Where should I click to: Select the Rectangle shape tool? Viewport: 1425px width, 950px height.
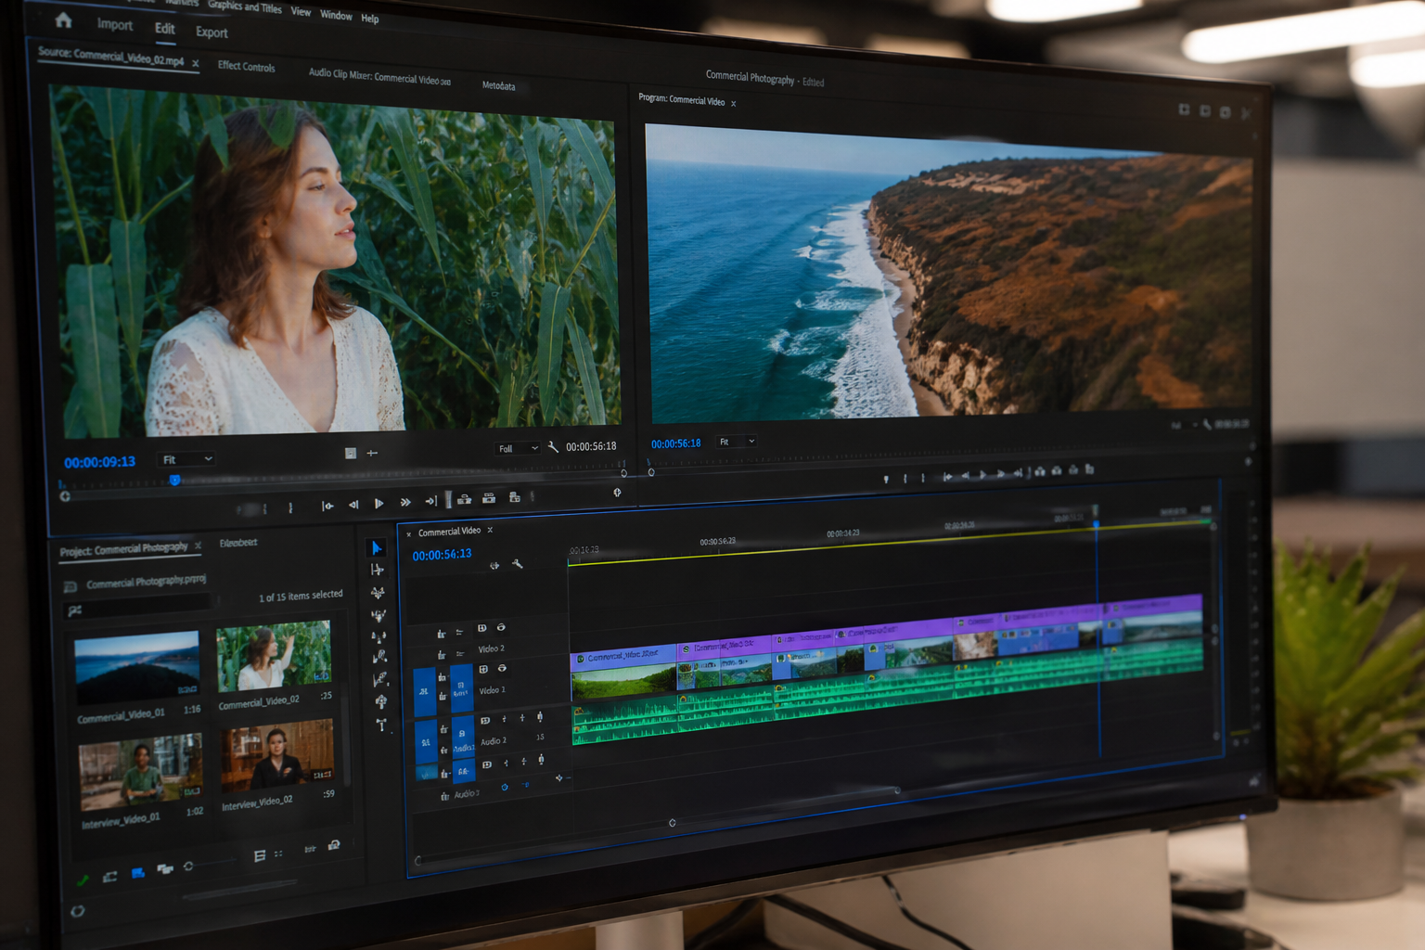coord(379,680)
